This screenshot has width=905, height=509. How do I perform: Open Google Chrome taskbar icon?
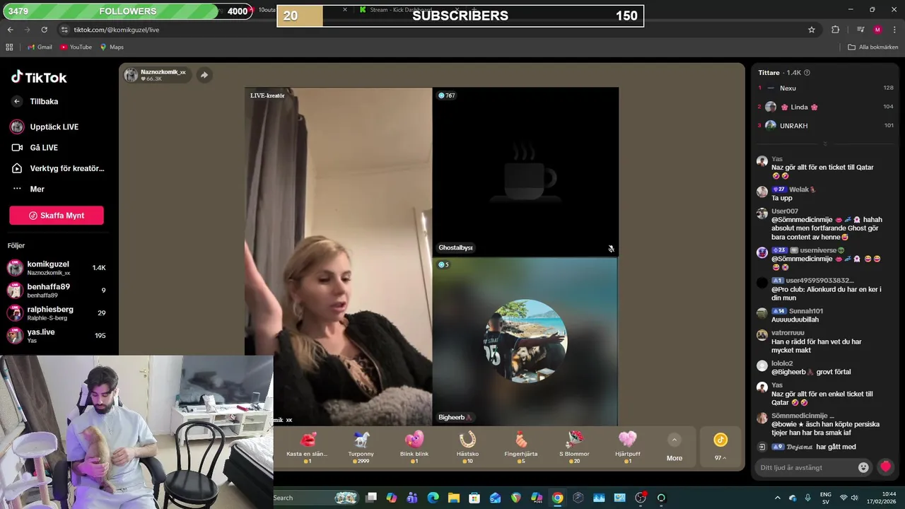(557, 498)
